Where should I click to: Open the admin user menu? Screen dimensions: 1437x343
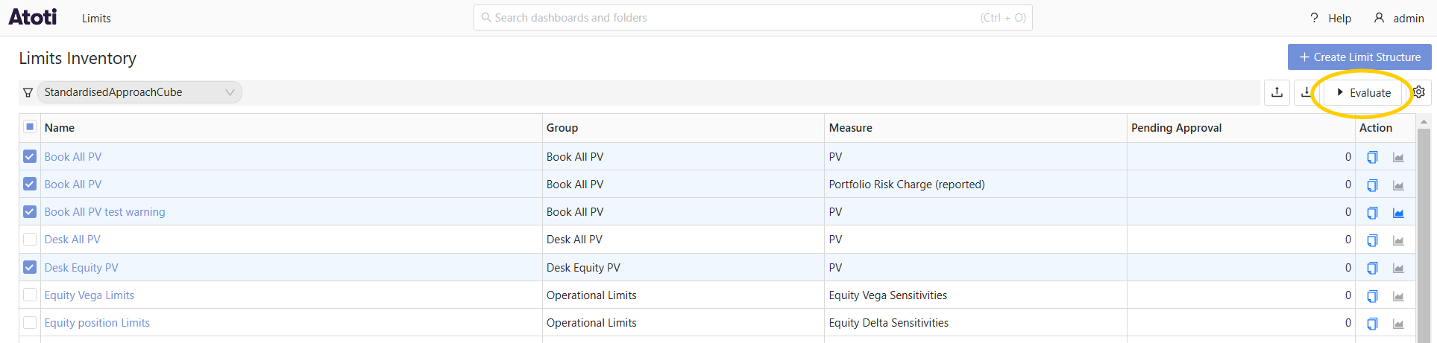point(1399,18)
